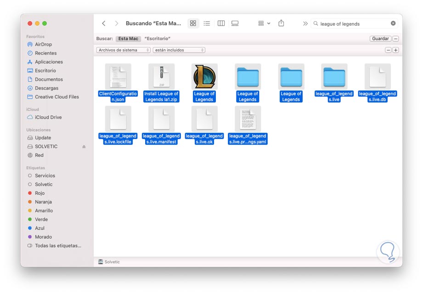
Task: Clear the search field text
Action: [x=393, y=23]
